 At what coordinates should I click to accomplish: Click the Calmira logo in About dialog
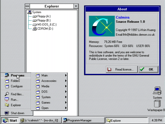tap(102, 26)
